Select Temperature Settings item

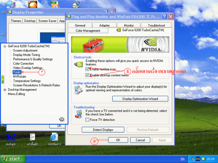point(27,81)
